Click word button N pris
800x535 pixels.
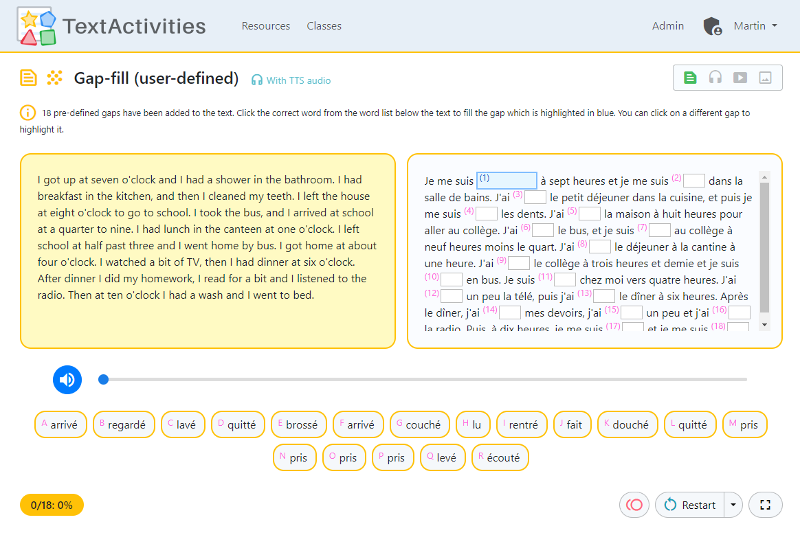(295, 457)
